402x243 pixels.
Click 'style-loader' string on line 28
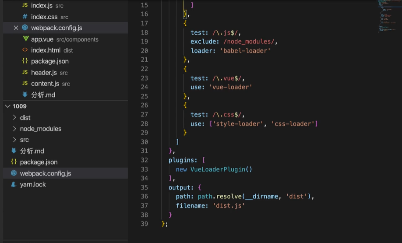click(238, 124)
